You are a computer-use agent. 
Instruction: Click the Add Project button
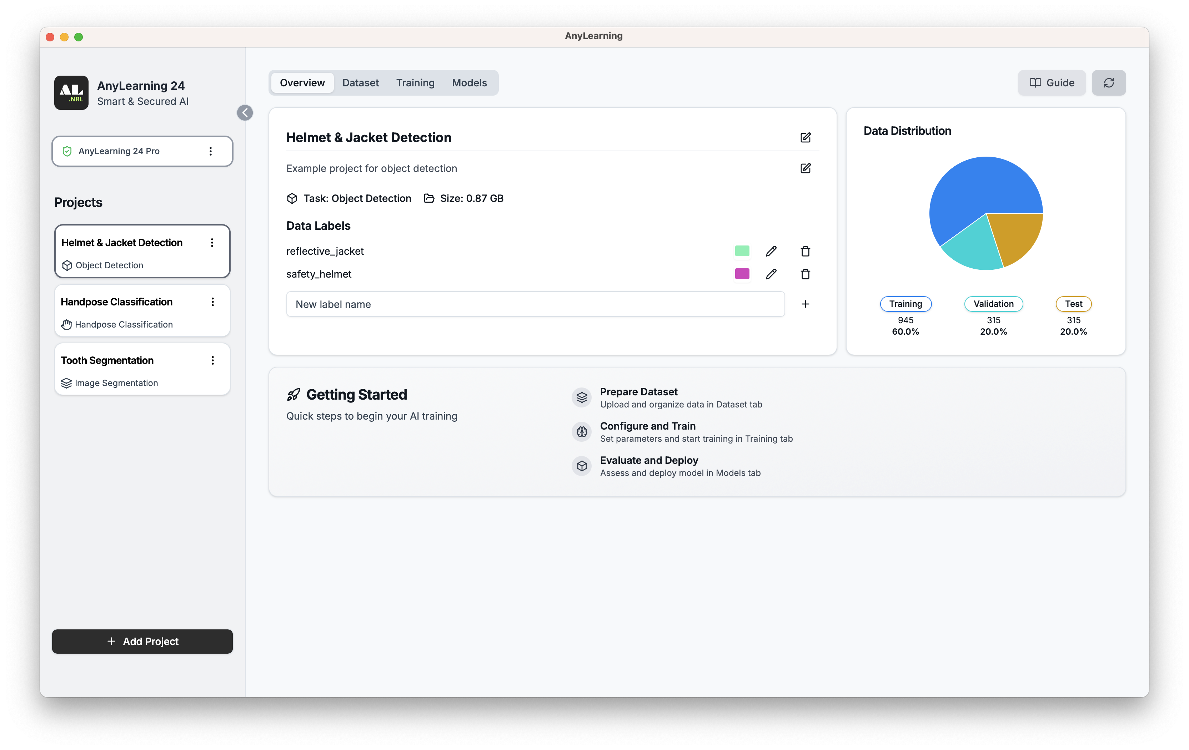(x=142, y=641)
